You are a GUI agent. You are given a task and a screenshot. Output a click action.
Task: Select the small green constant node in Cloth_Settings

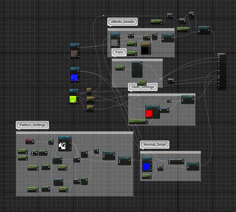pos(169,100)
